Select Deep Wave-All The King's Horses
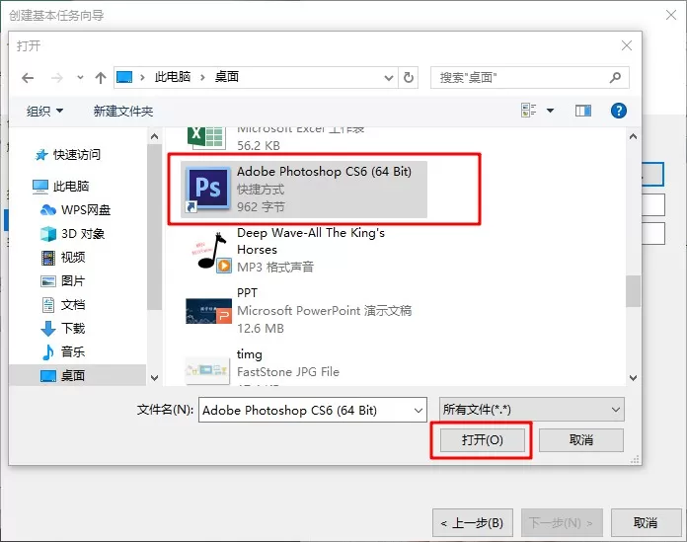This screenshot has width=687, height=542. (x=311, y=241)
